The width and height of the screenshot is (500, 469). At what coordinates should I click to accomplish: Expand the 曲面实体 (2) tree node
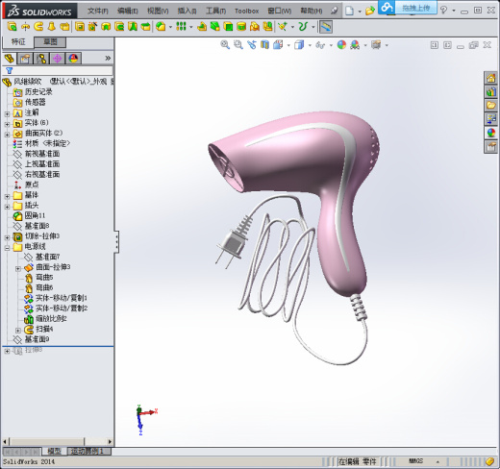coord(7,135)
